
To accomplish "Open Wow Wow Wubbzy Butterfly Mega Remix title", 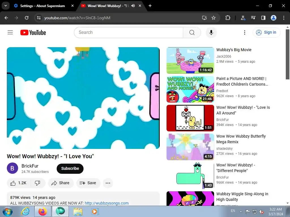I will click(241, 139).
